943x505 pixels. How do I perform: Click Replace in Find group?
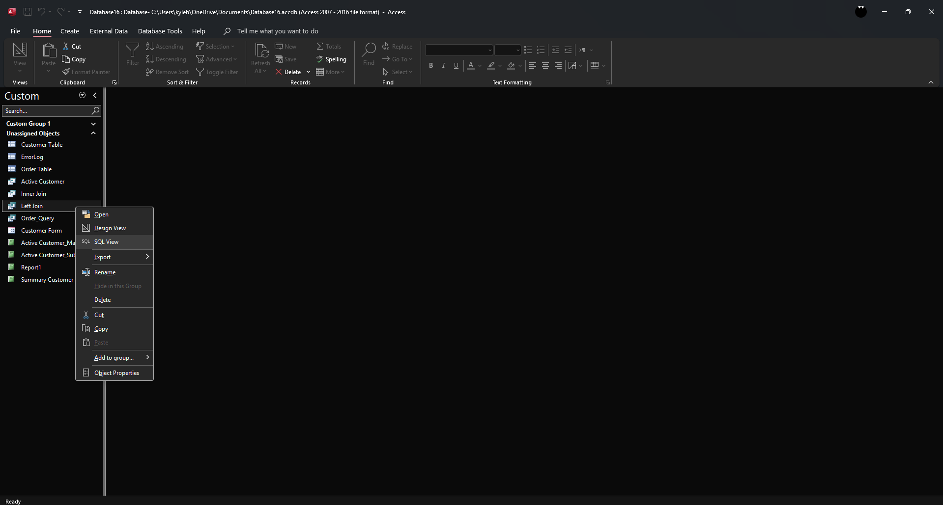point(397,46)
